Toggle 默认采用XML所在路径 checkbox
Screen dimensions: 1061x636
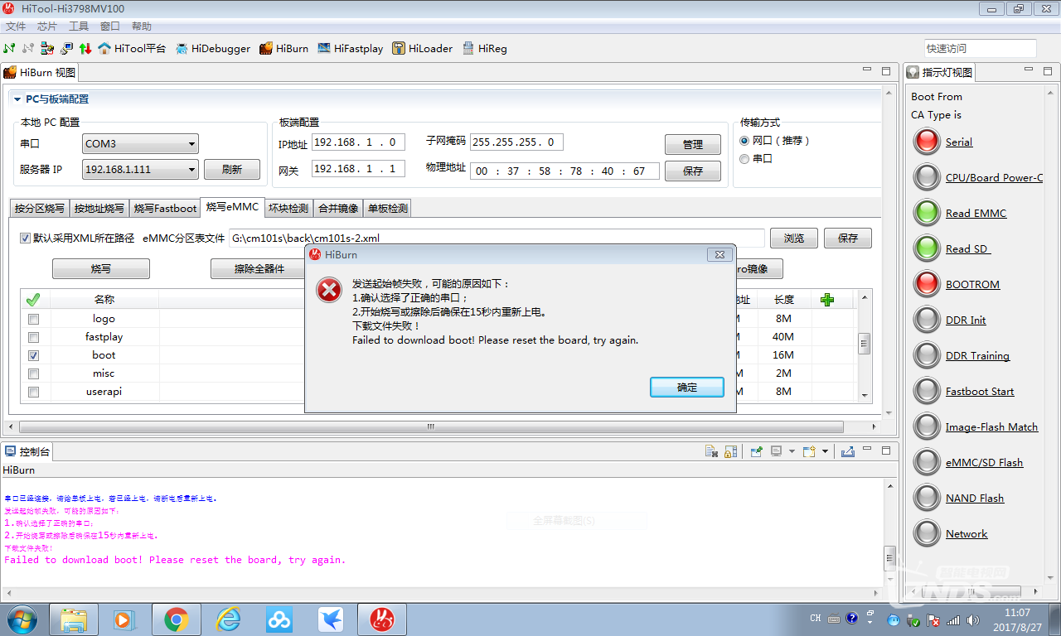click(25, 238)
